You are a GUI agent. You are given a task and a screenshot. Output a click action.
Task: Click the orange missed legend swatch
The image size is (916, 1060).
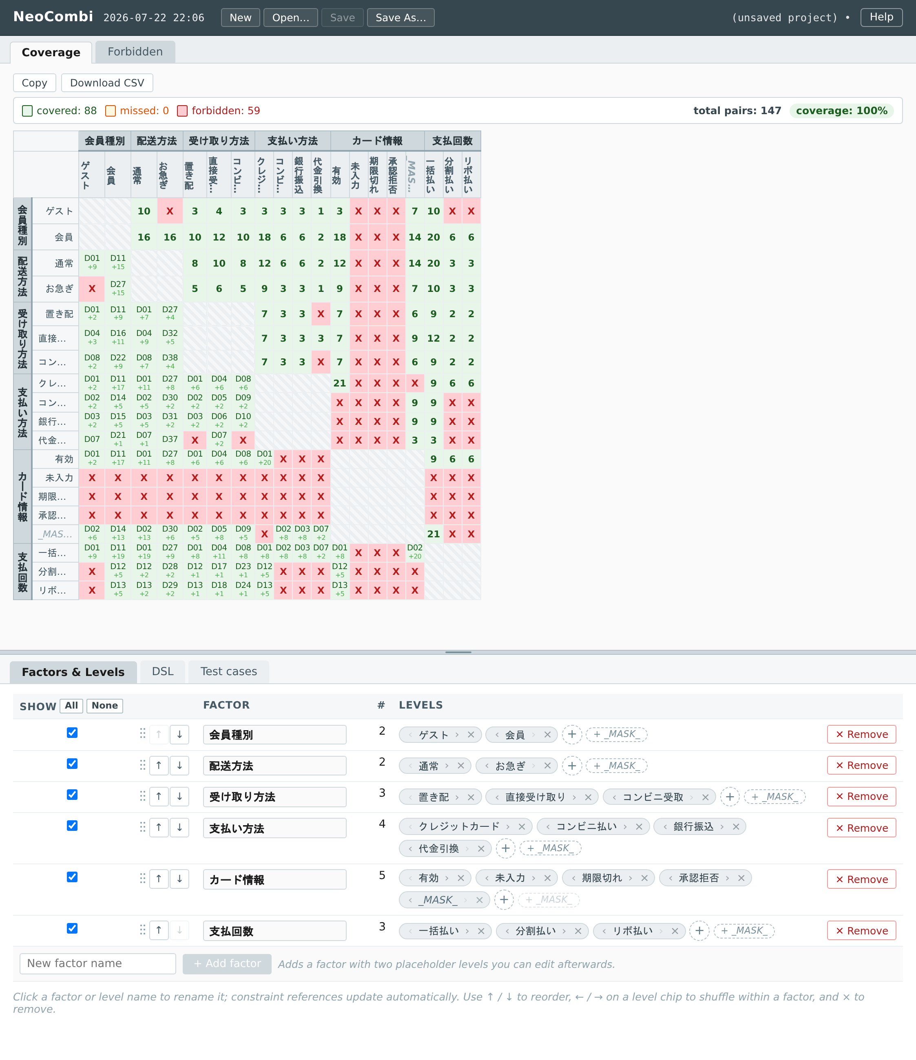tap(111, 111)
